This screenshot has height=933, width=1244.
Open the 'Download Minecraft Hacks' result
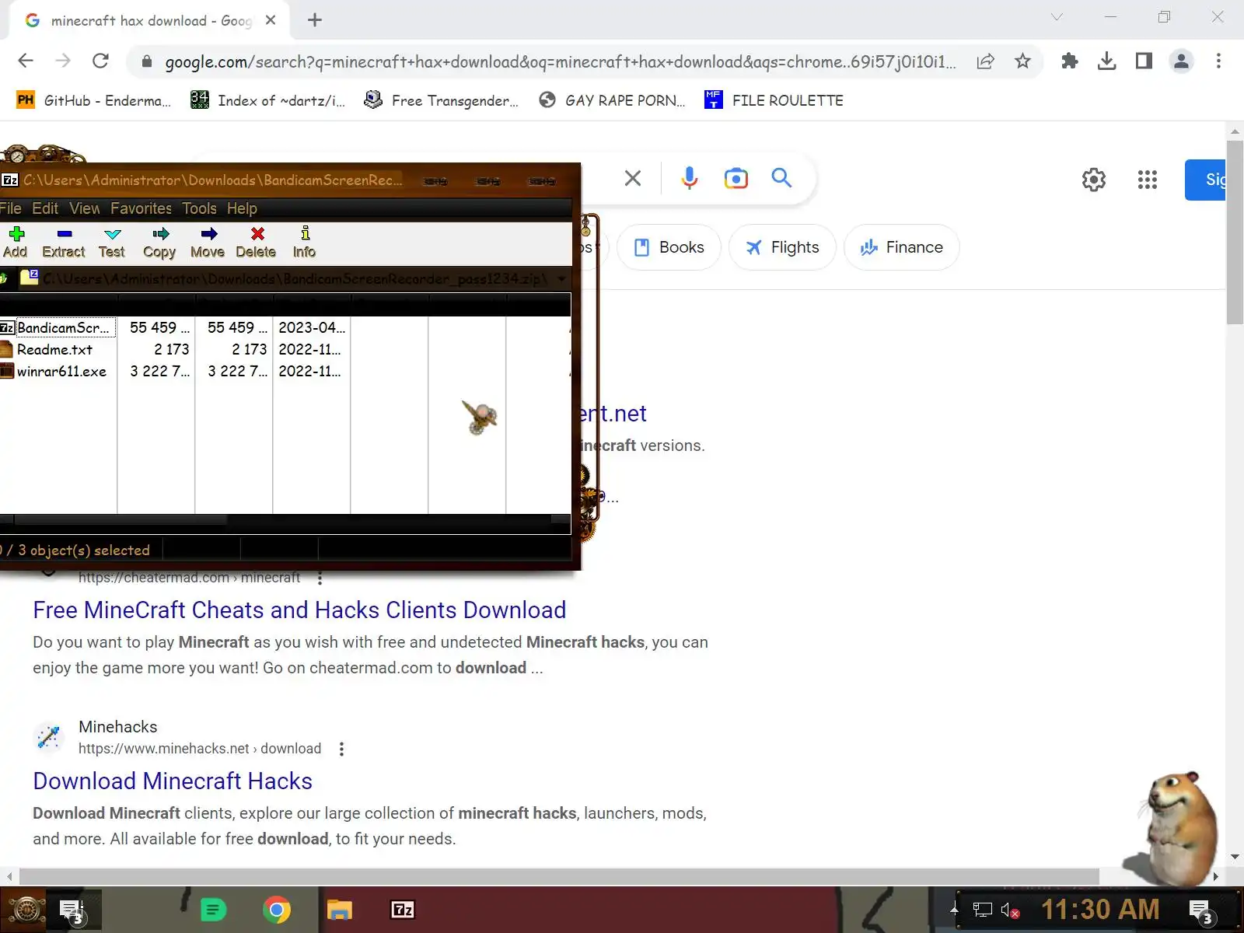pos(173,781)
